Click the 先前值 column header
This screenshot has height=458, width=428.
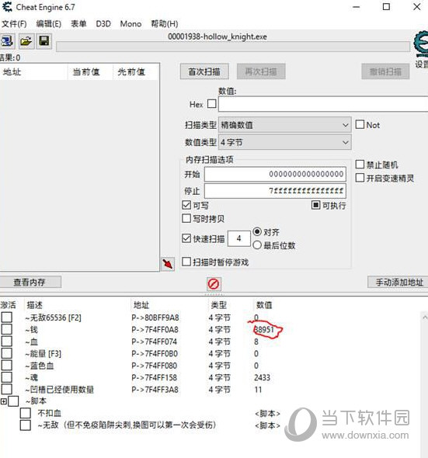136,71
